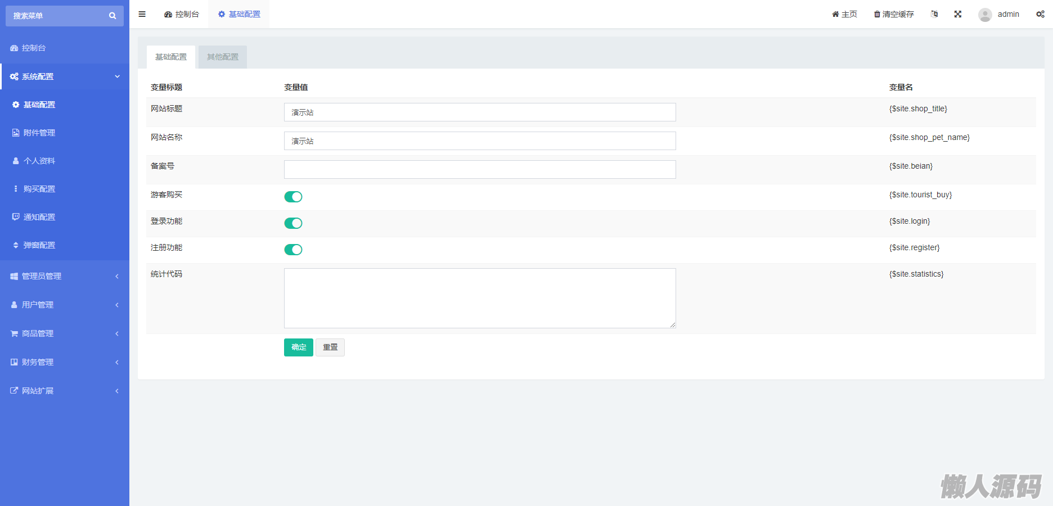Expand the 用户管理 submenu arrow
The width and height of the screenshot is (1053, 506).
117,305
